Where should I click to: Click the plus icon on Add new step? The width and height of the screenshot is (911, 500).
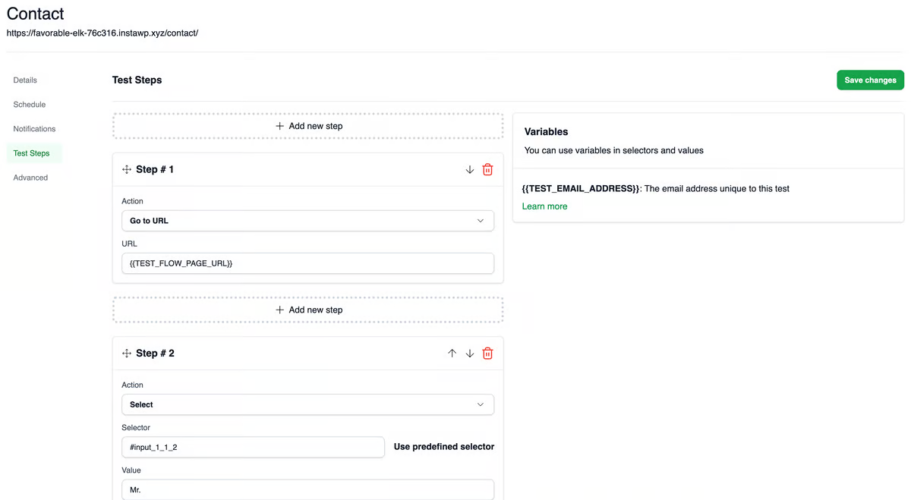coord(279,125)
